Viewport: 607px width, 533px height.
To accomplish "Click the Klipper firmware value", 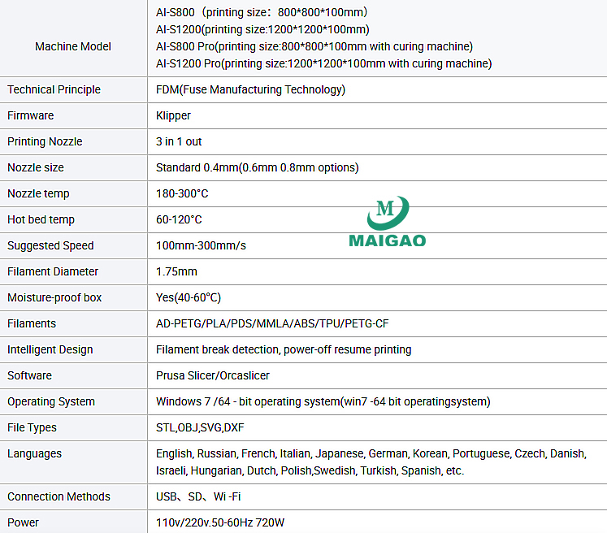I will (173, 115).
